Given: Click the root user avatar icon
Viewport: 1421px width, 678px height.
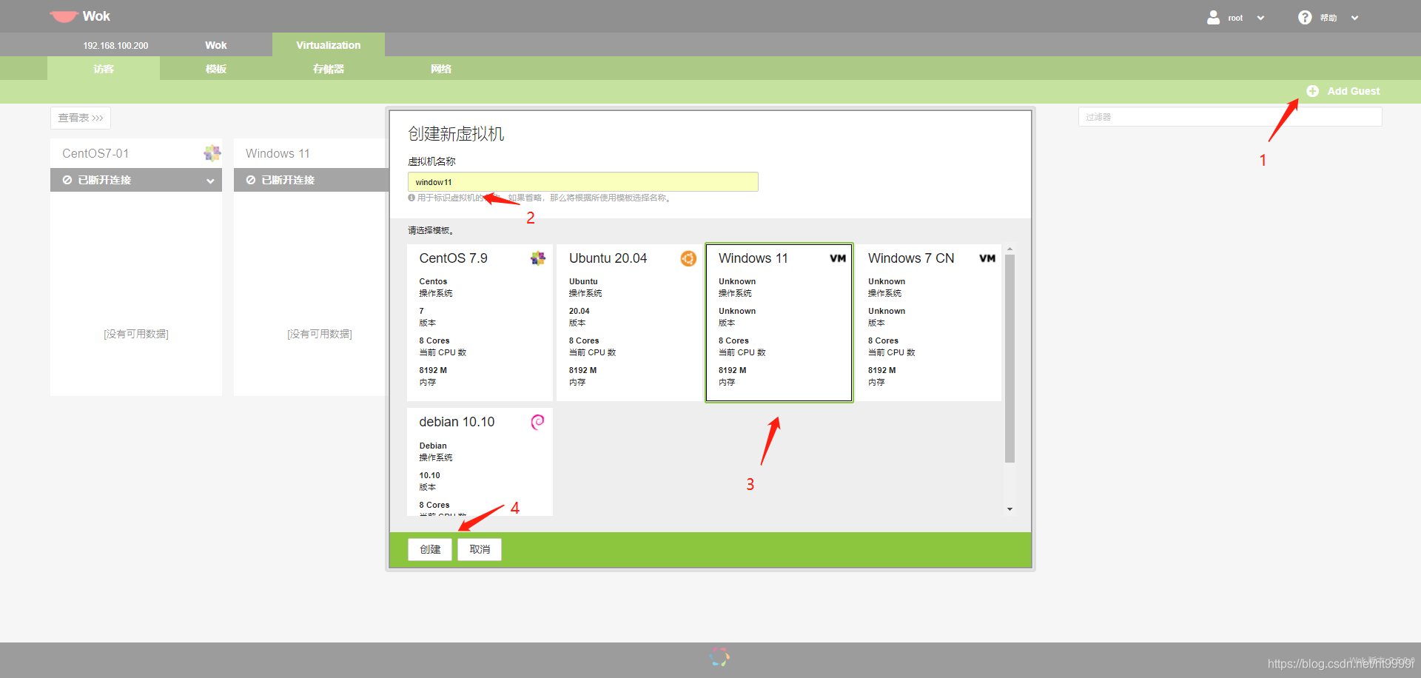Looking at the screenshot, I should point(1213,17).
